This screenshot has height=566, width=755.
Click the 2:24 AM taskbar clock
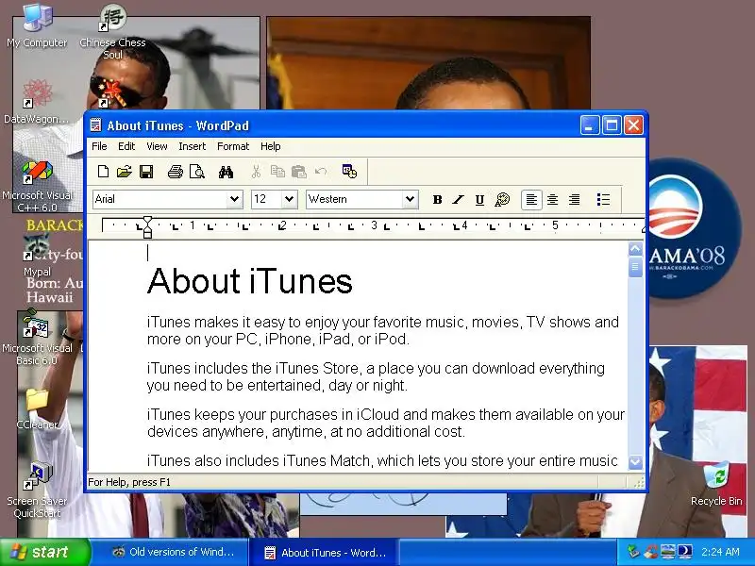click(720, 552)
